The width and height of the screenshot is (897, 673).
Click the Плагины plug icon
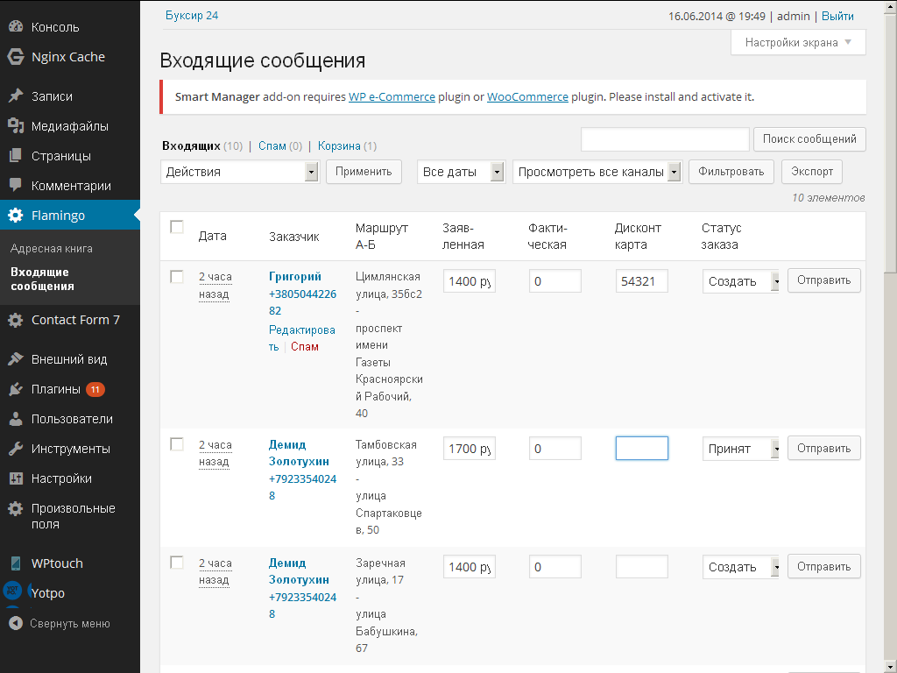point(16,389)
